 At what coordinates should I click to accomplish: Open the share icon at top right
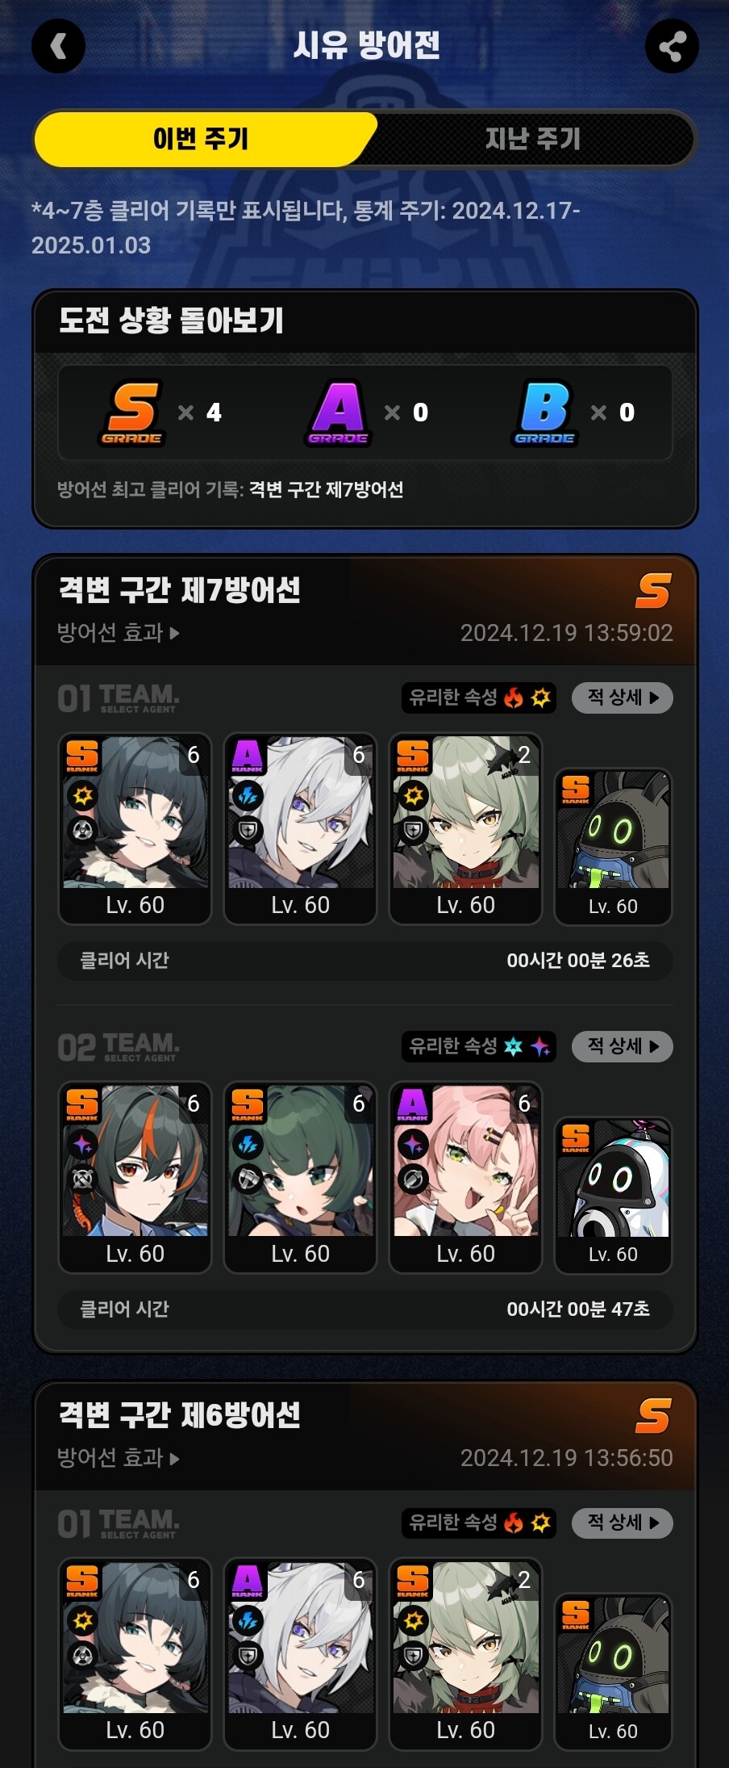[x=672, y=46]
